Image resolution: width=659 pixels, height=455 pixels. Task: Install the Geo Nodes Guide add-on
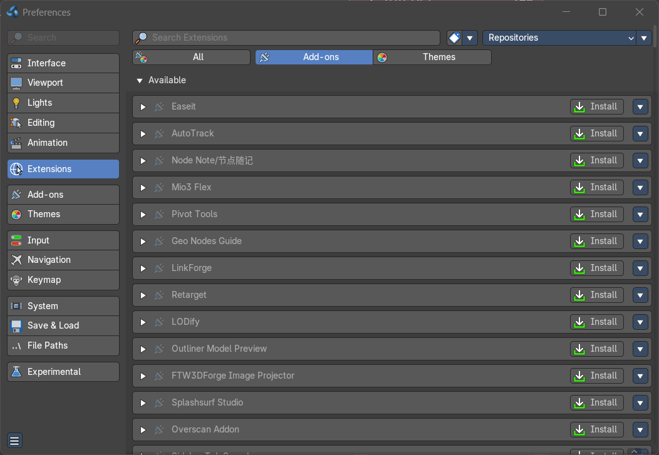click(x=597, y=242)
